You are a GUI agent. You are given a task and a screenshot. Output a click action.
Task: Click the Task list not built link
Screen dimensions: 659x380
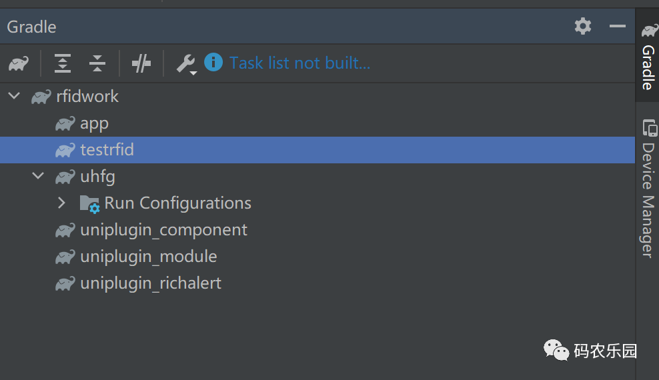tap(299, 63)
